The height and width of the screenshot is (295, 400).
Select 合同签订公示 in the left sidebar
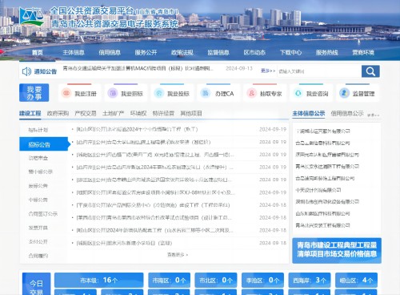[43, 214]
